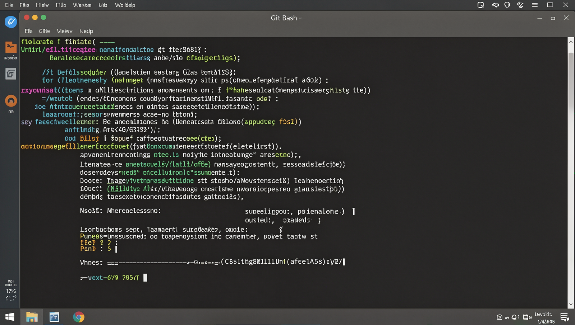Click the 'lsorbocboms sept' line
Screen dimensions: 575x325
(164, 229)
